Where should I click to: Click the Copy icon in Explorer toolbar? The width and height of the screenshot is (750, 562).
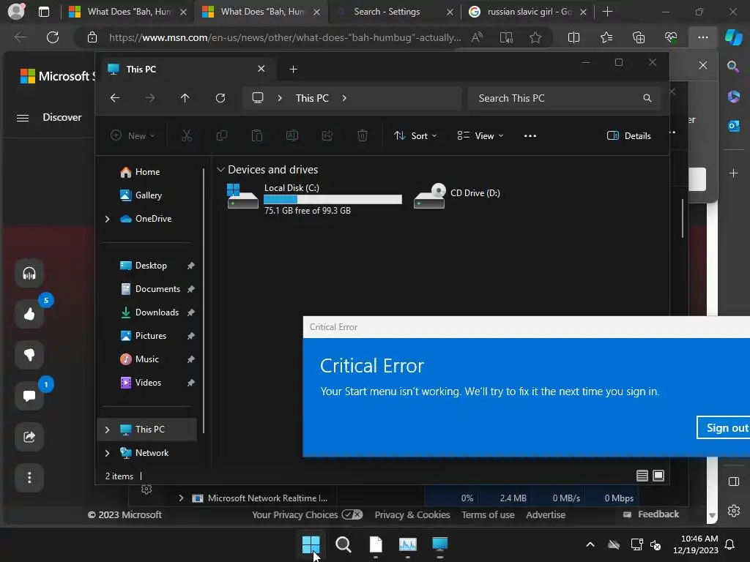[x=222, y=135]
